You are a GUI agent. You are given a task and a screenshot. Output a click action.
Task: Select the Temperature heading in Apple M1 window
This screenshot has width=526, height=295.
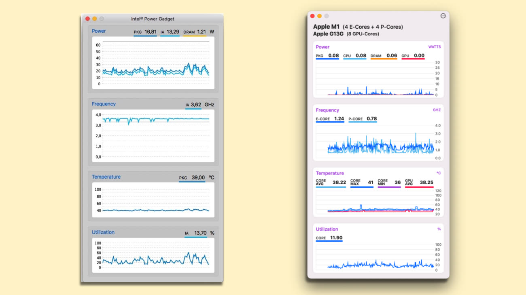coord(330,173)
